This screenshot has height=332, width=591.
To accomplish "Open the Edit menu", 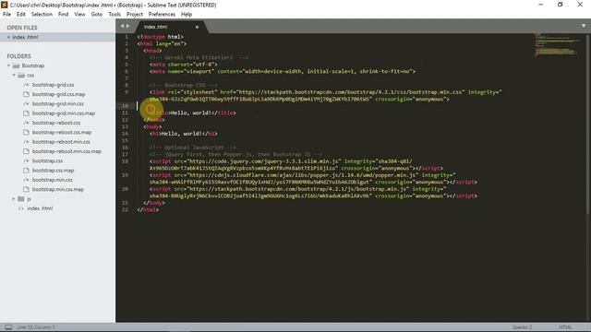I will [x=21, y=15].
